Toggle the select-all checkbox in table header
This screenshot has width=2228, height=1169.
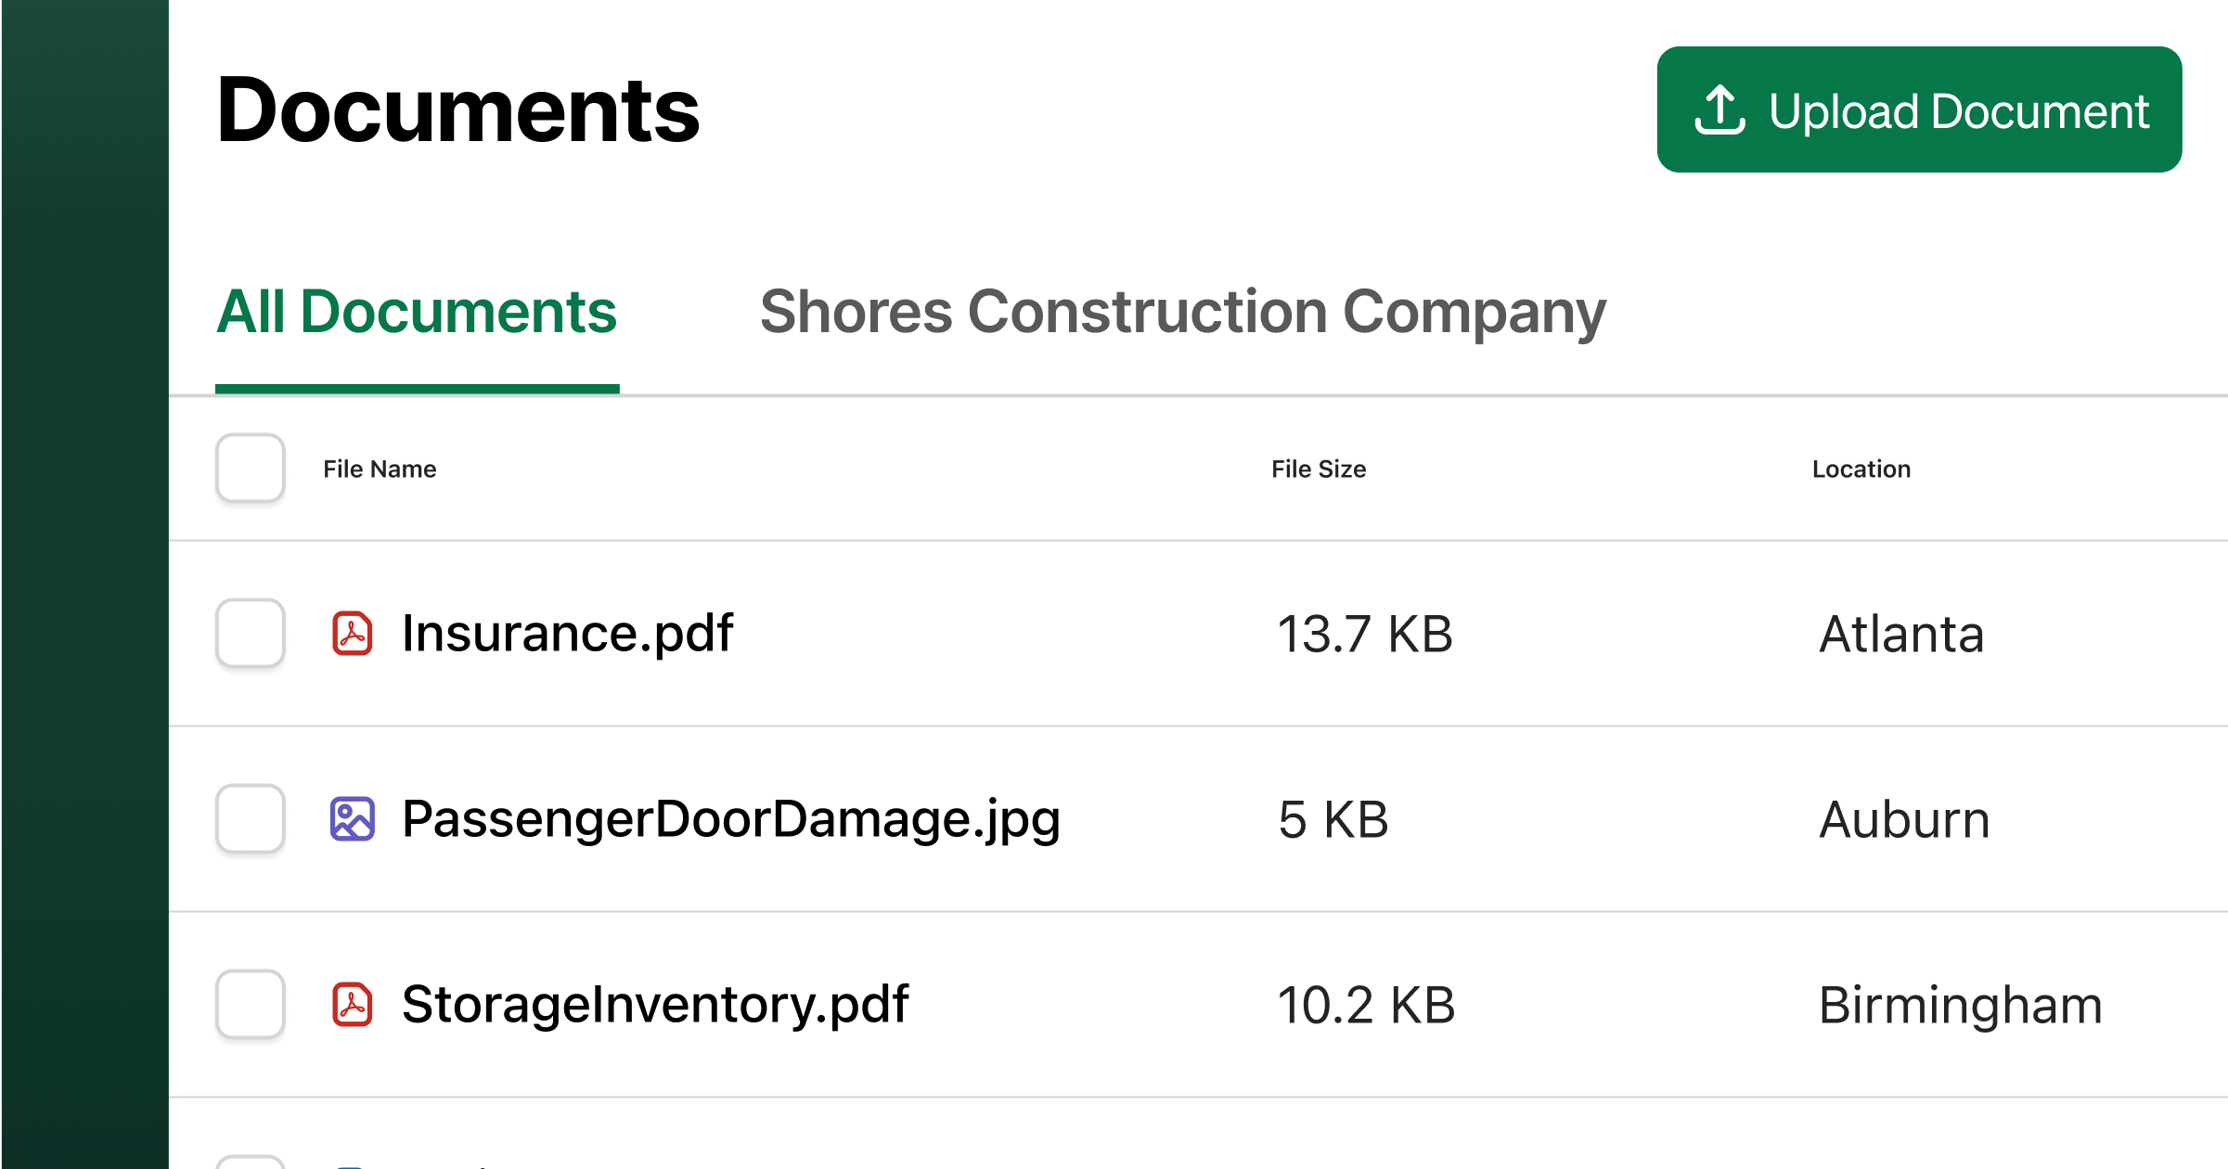(251, 469)
